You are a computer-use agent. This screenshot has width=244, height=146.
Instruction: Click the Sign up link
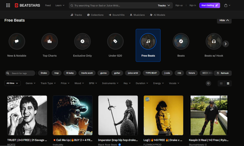[x=179, y=5]
